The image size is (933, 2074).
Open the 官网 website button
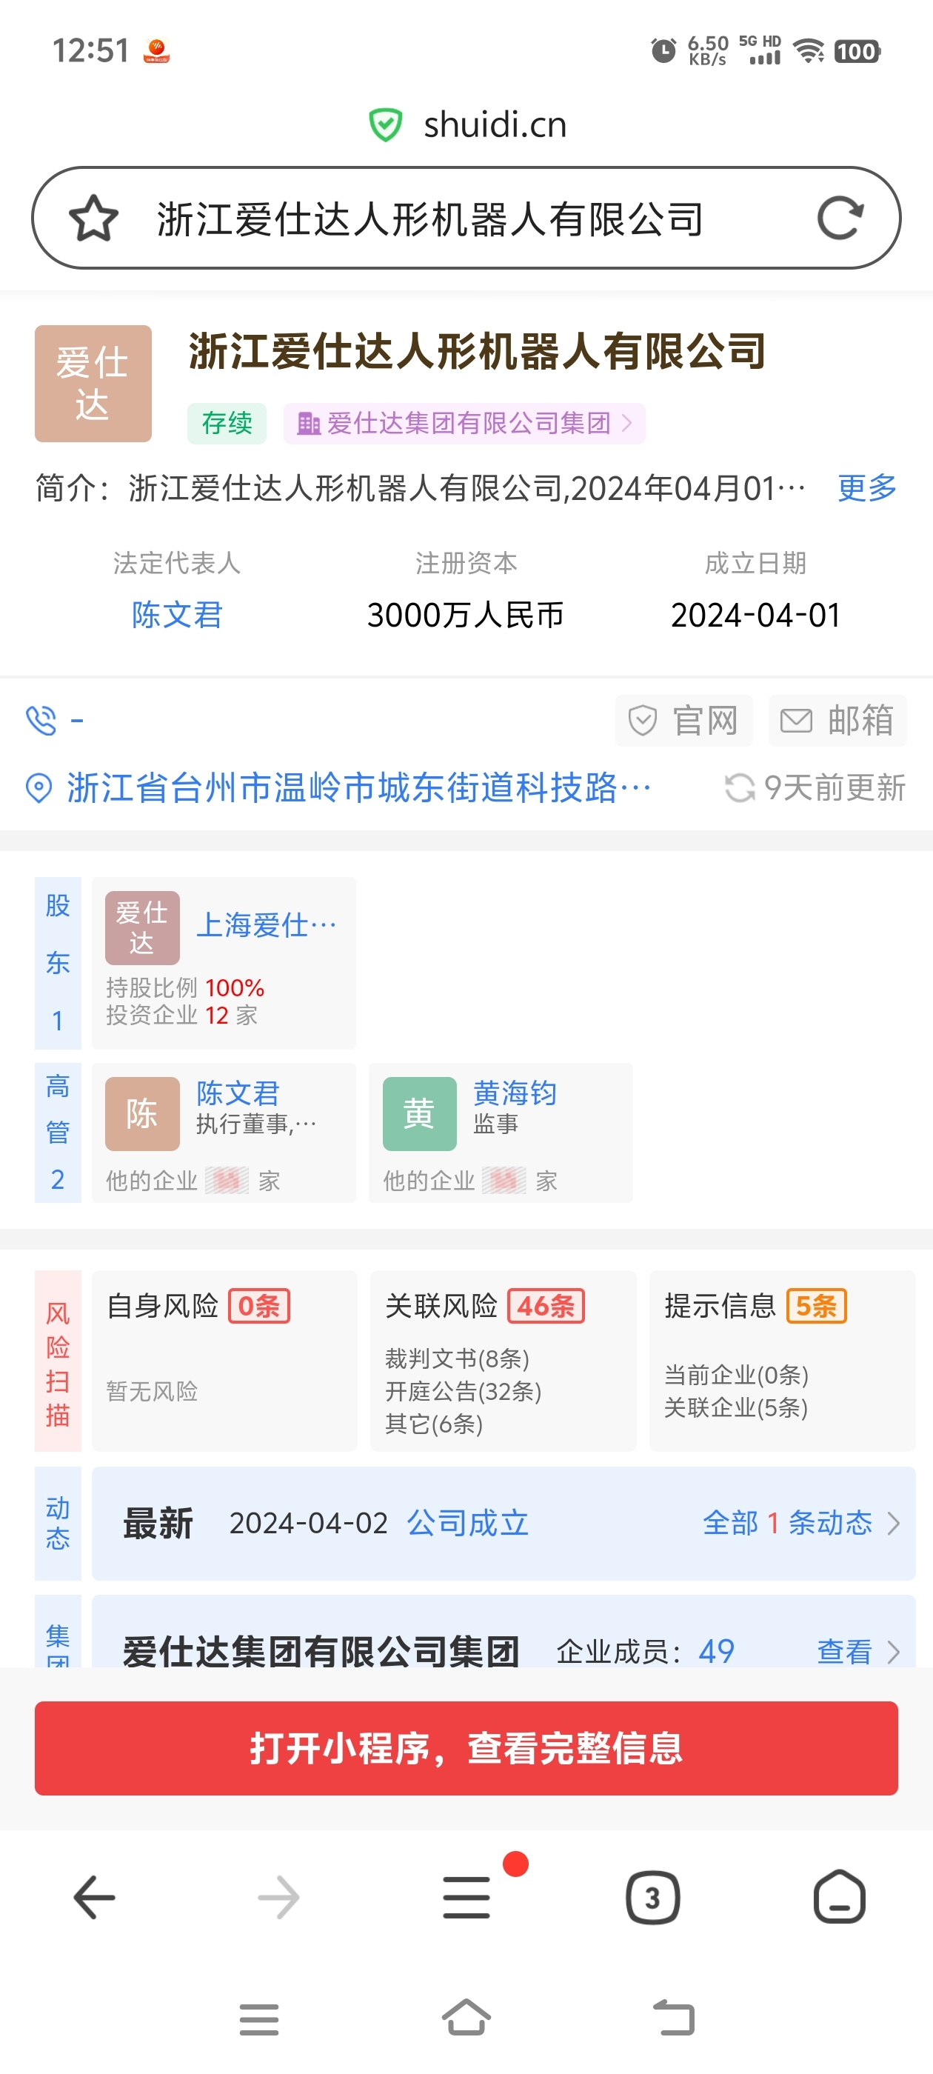coord(684,721)
